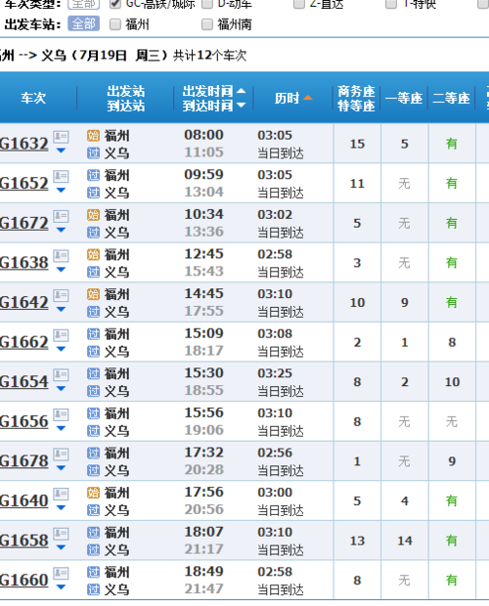Sort by 到达时间 arrival time header
489x606 pixels.
coord(214,106)
